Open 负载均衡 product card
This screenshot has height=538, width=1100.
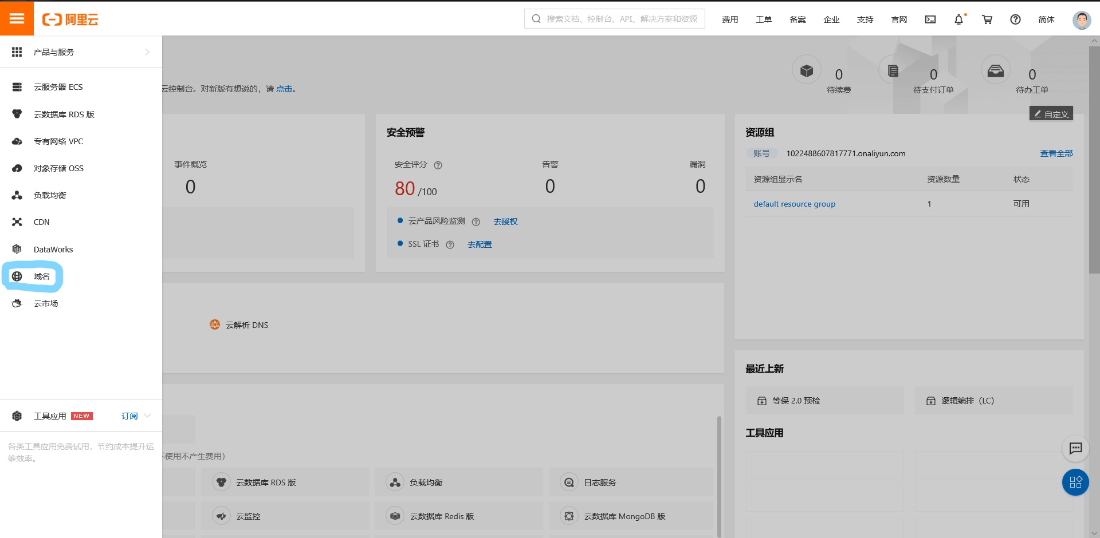tap(459, 482)
